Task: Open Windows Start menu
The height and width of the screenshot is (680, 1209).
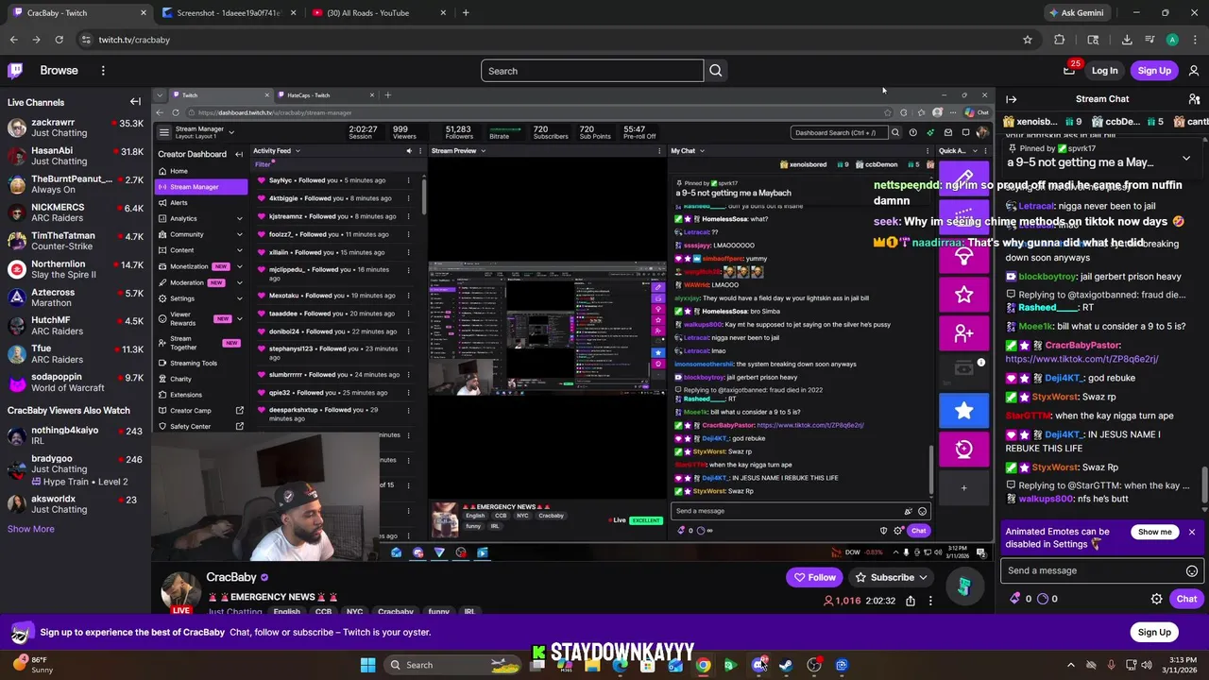Action: [367, 665]
